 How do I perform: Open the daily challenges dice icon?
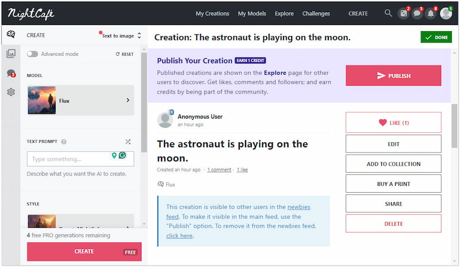point(403,13)
